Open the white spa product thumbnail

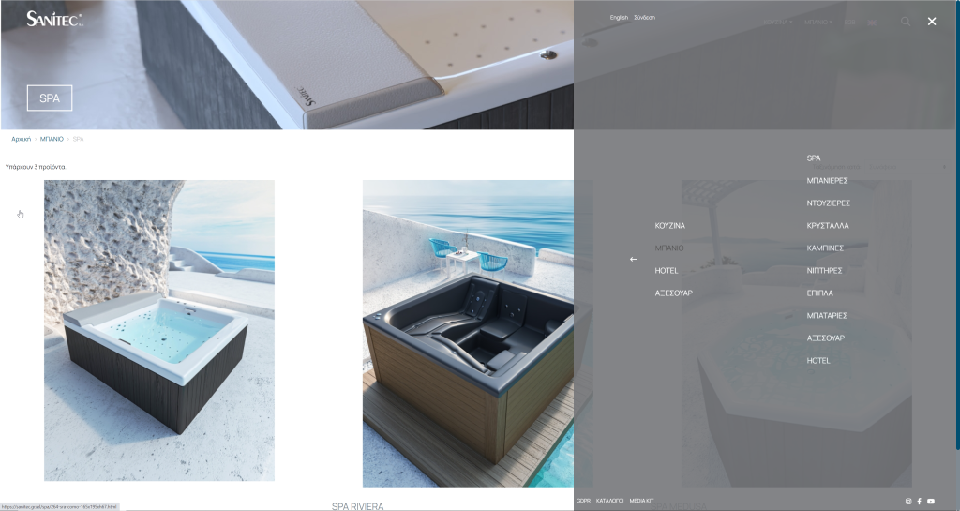(x=159, y=330)
